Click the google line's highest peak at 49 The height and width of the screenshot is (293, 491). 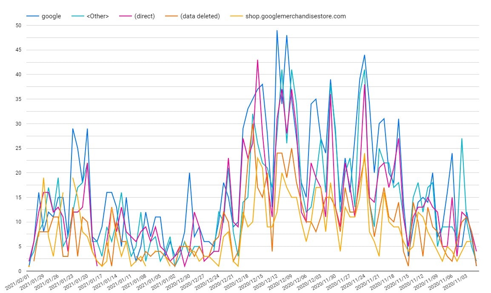(277, 30)
